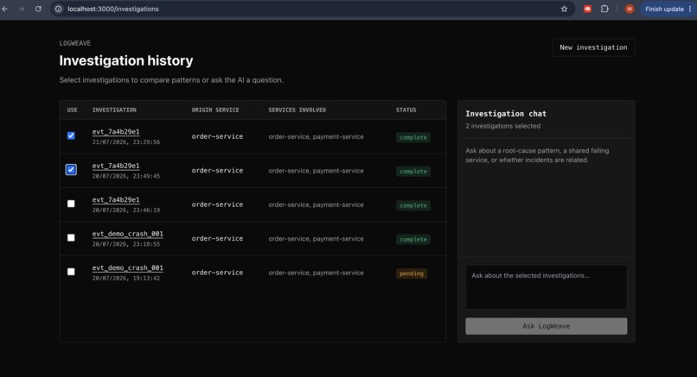Viewport: 697px width, 377px height.
Task: Start a New investigation
Action: coord(593,47)
